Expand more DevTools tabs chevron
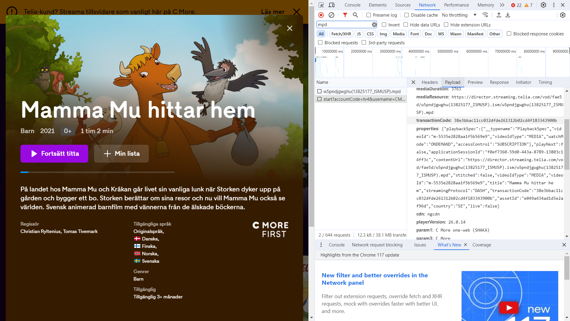The image size is (570, 321). (x=502, y=5)
